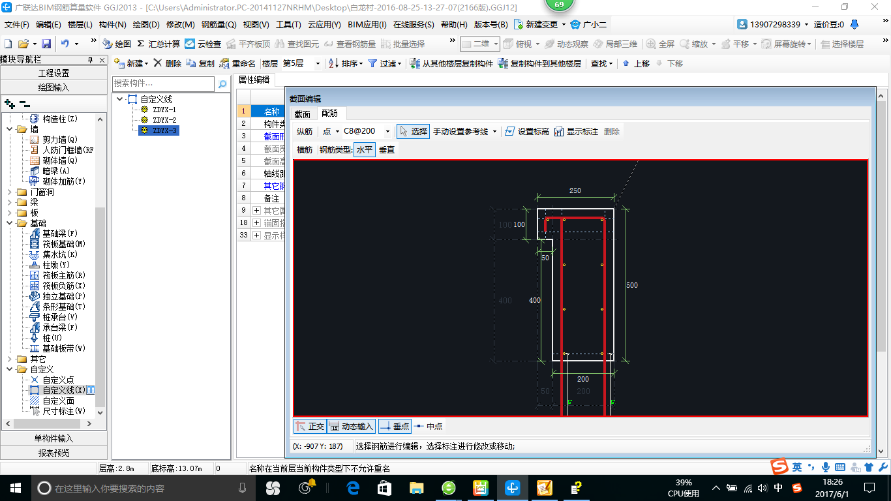The width and height of the screenshot is (891, 501).
Task: Click 广小二 assistant button
Action: point(588,24)
